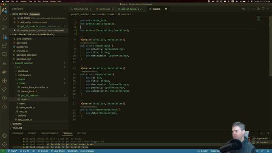272x153 pixels.
Task: Switch to the README.md editor tab
Action: [x=81, y=9]
